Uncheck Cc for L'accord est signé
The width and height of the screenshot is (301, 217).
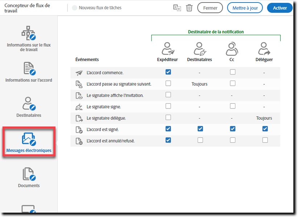coord(233,129)
